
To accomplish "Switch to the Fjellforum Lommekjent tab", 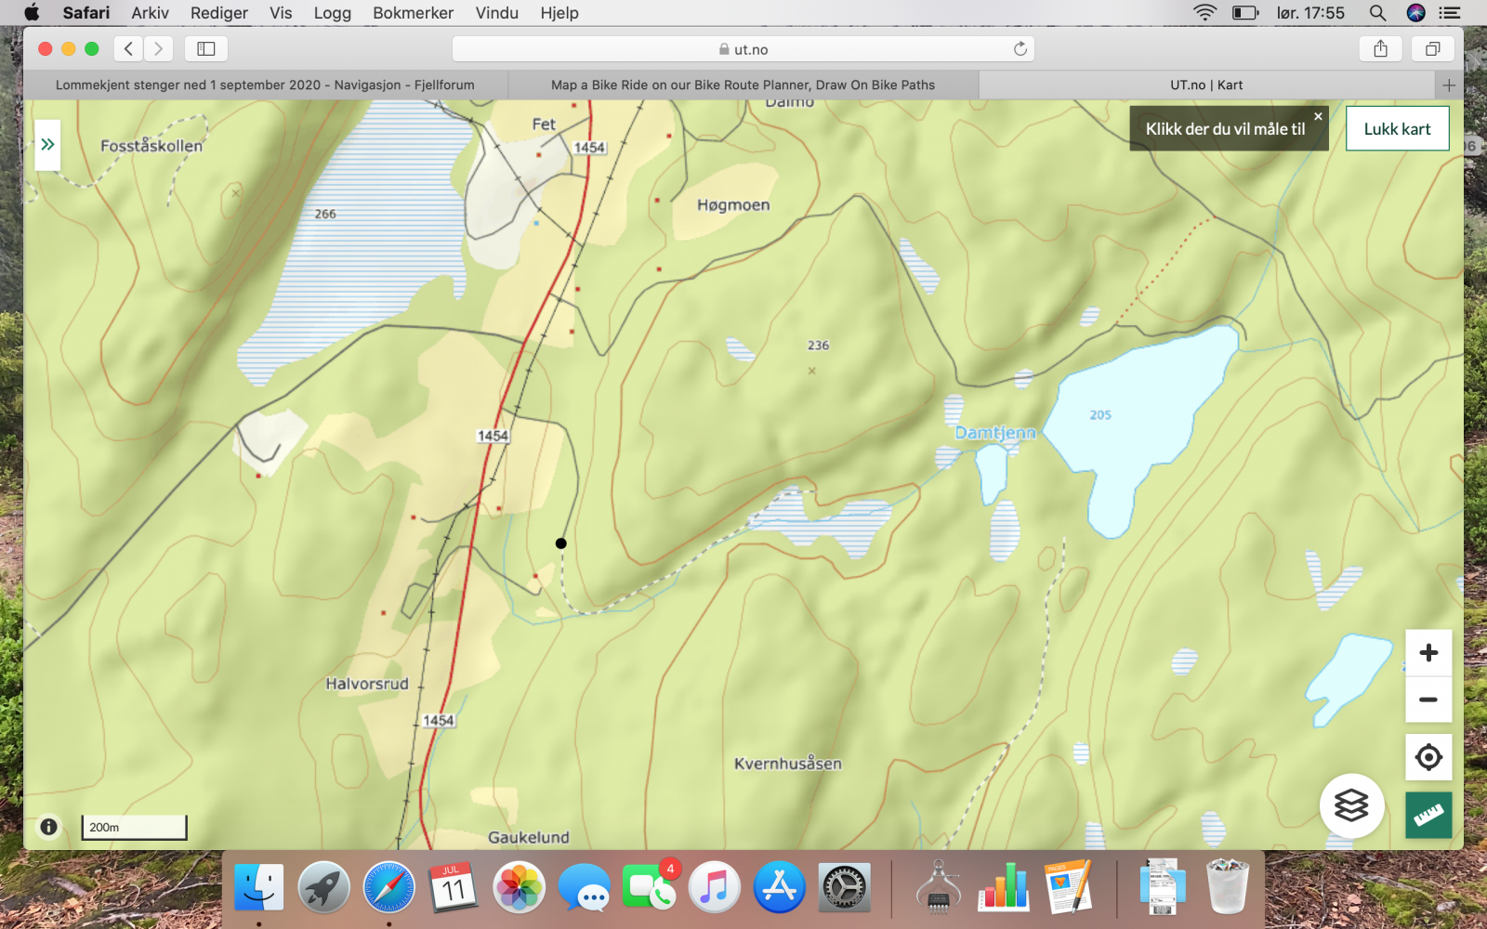I will coord(265,85).
